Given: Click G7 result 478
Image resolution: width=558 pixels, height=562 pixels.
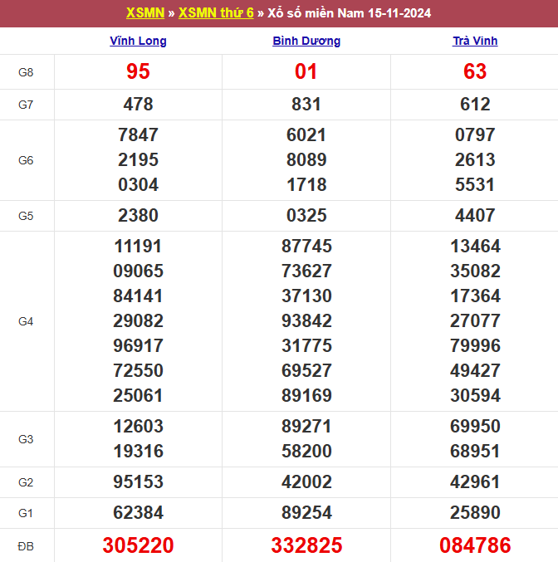Looking at the screenshot, I should click(138, 105).
